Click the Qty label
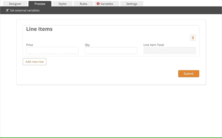 (x=87, y=45)
